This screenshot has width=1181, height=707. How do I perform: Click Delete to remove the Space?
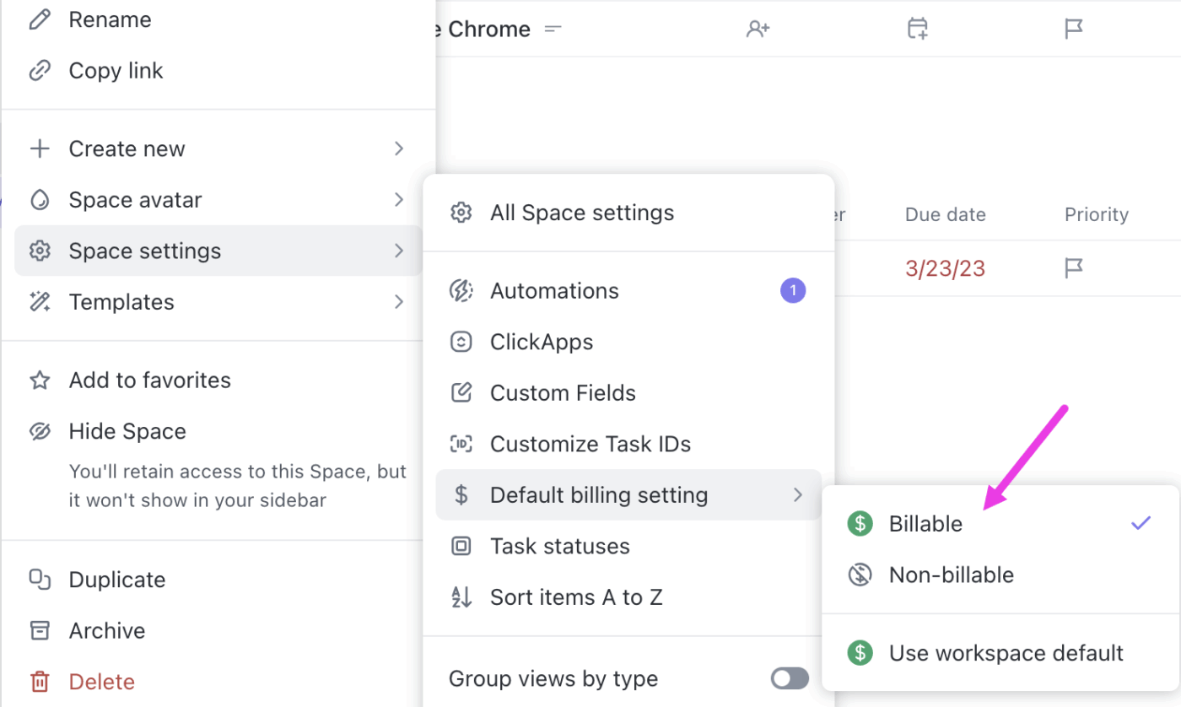coord(100,681)
